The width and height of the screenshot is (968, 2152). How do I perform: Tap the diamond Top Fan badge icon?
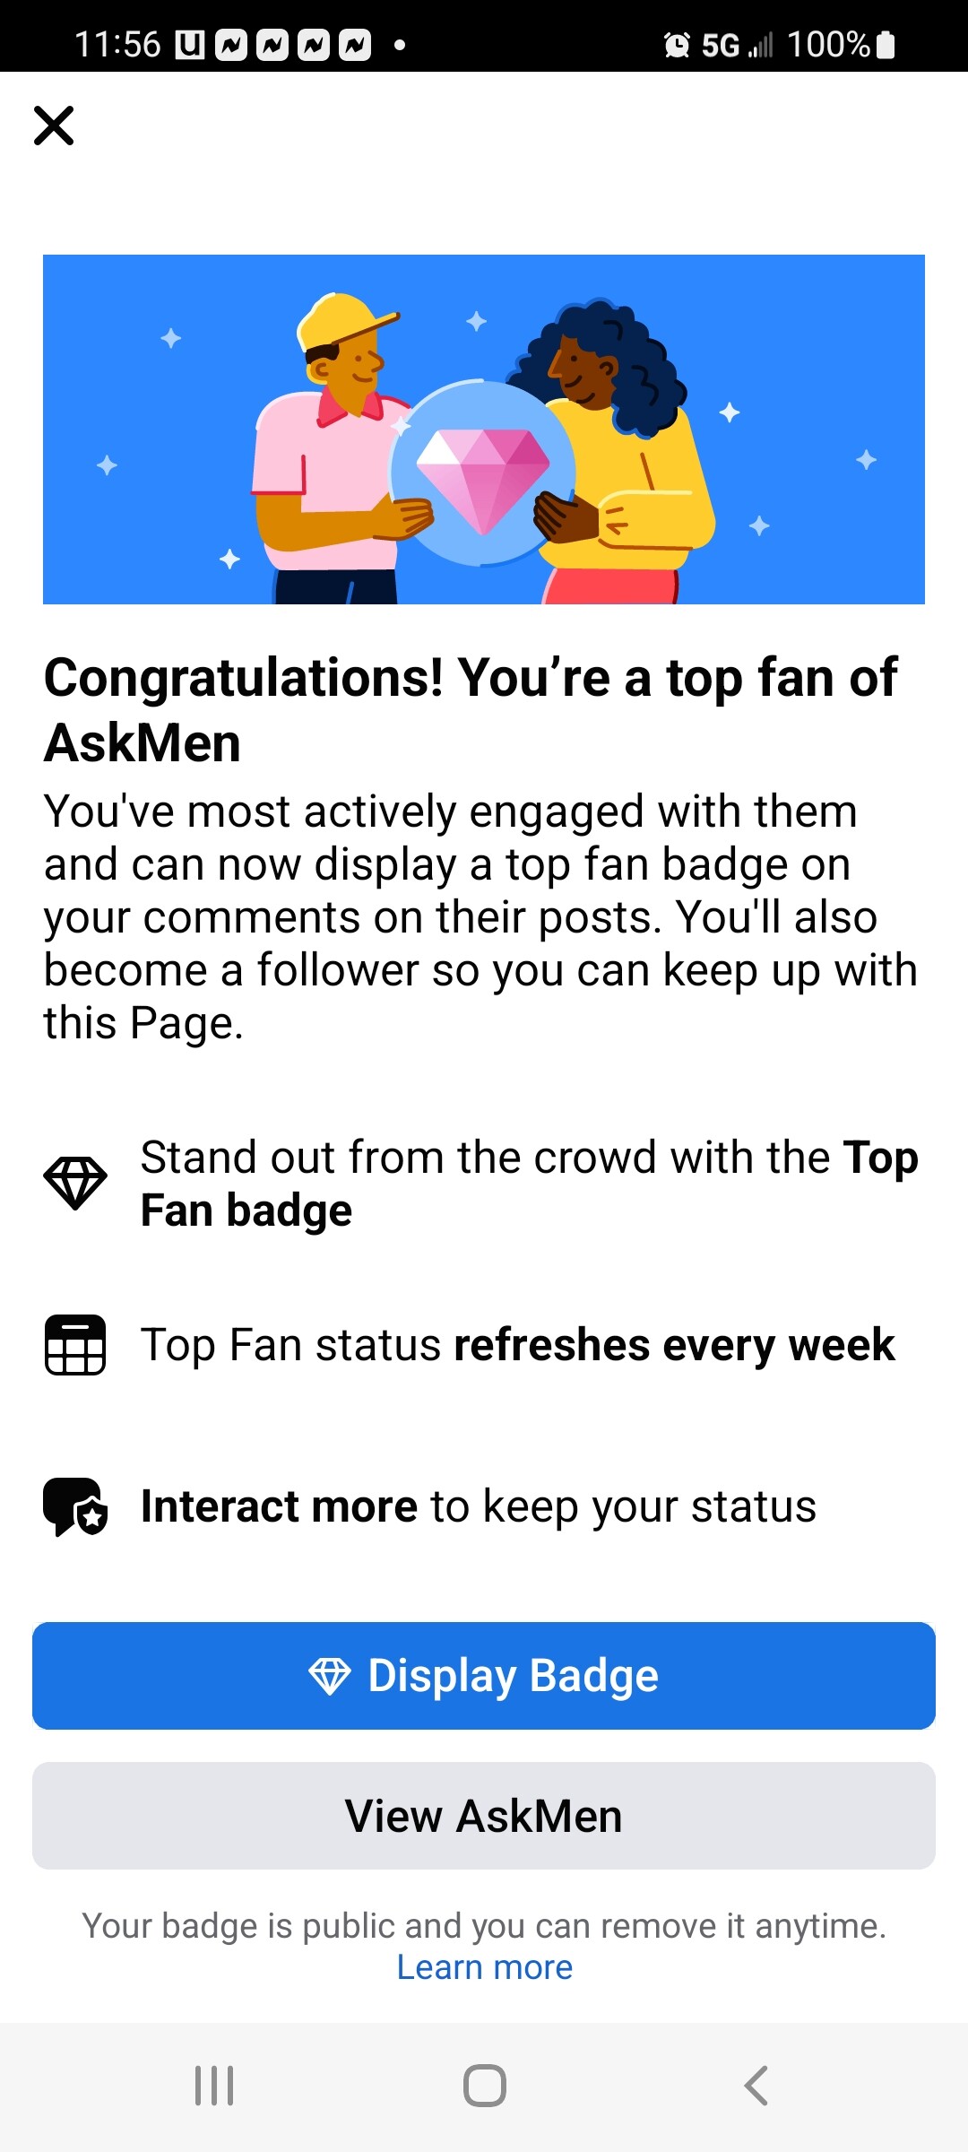point(75,1183)
